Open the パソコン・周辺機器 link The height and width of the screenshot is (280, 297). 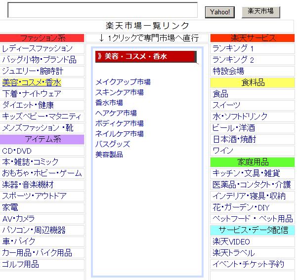pyautogui.click(x=34, y=230)
